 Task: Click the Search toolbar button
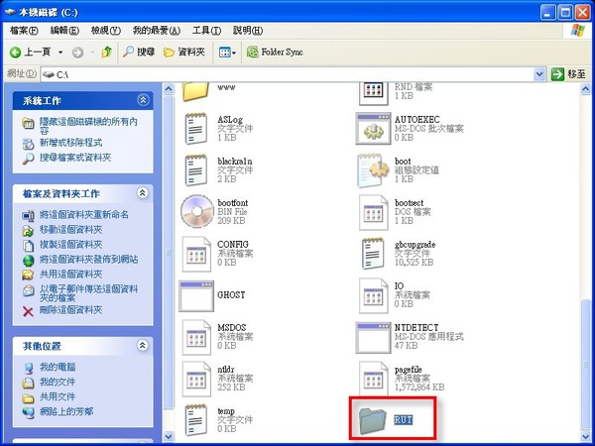tap(139, 52)
